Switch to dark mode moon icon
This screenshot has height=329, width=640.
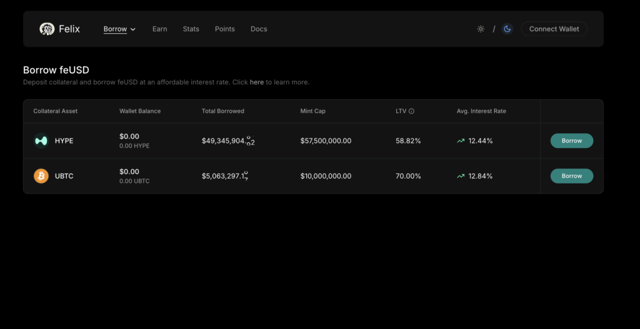point(507,29)
